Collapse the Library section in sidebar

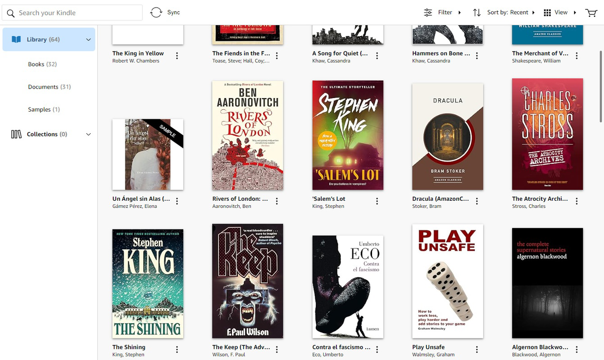88,39
